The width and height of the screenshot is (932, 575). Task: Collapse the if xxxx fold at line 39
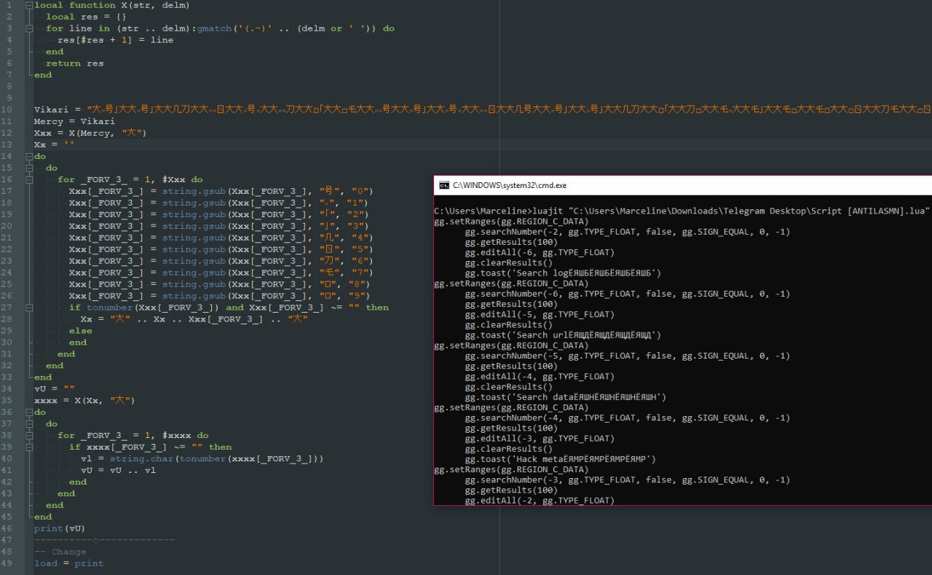(29, 447)
